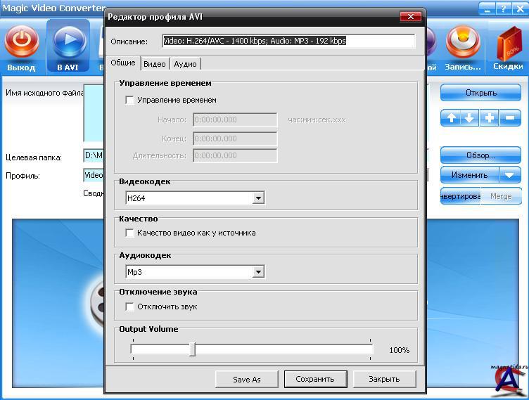Switch to the Аудио tab
Image resolution: width=529 pixels, height=400 pixels.
tap(185, 64)
